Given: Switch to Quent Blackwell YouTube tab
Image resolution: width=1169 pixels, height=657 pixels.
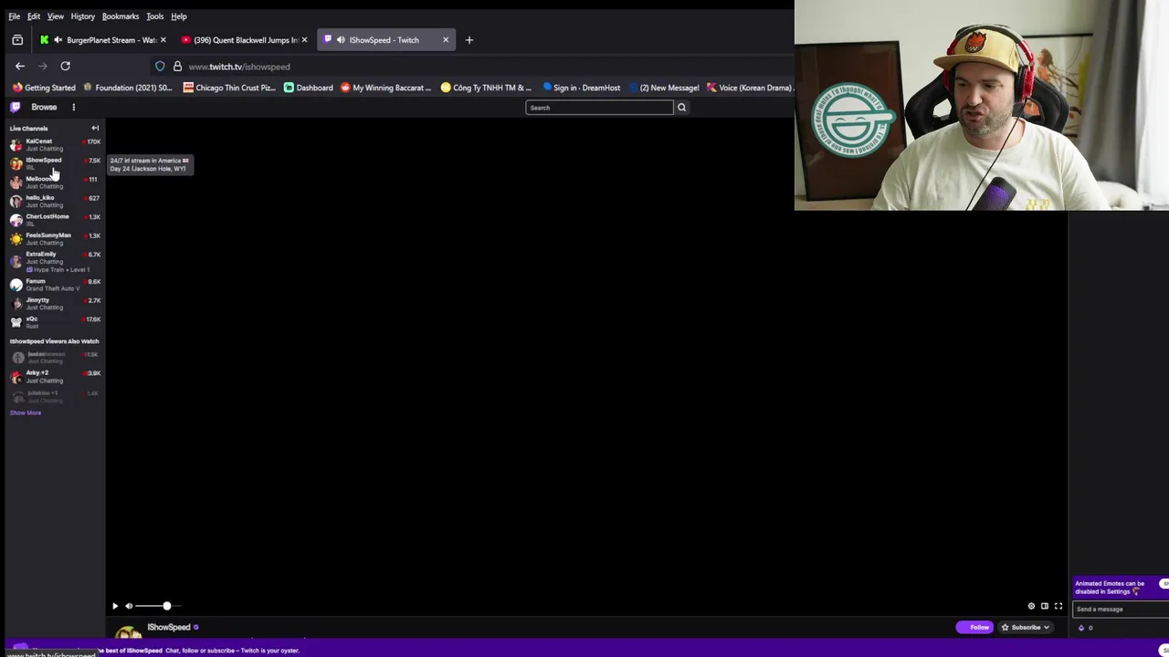Looking at the screenshot, I should point(243,40).
